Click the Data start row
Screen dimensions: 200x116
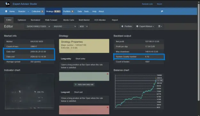point(29,52)
